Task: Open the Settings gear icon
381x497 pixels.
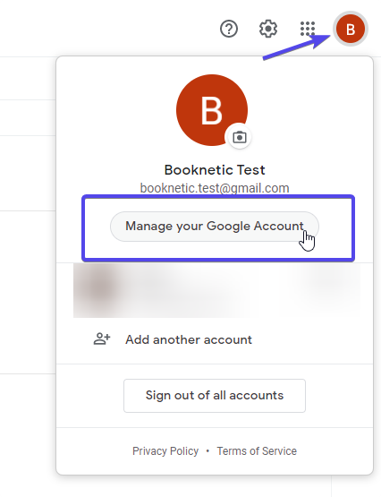Action: (x=268, y=29)
